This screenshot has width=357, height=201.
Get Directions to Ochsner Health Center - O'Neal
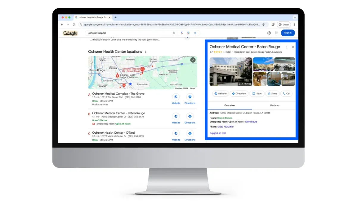[x=190, y=135]
